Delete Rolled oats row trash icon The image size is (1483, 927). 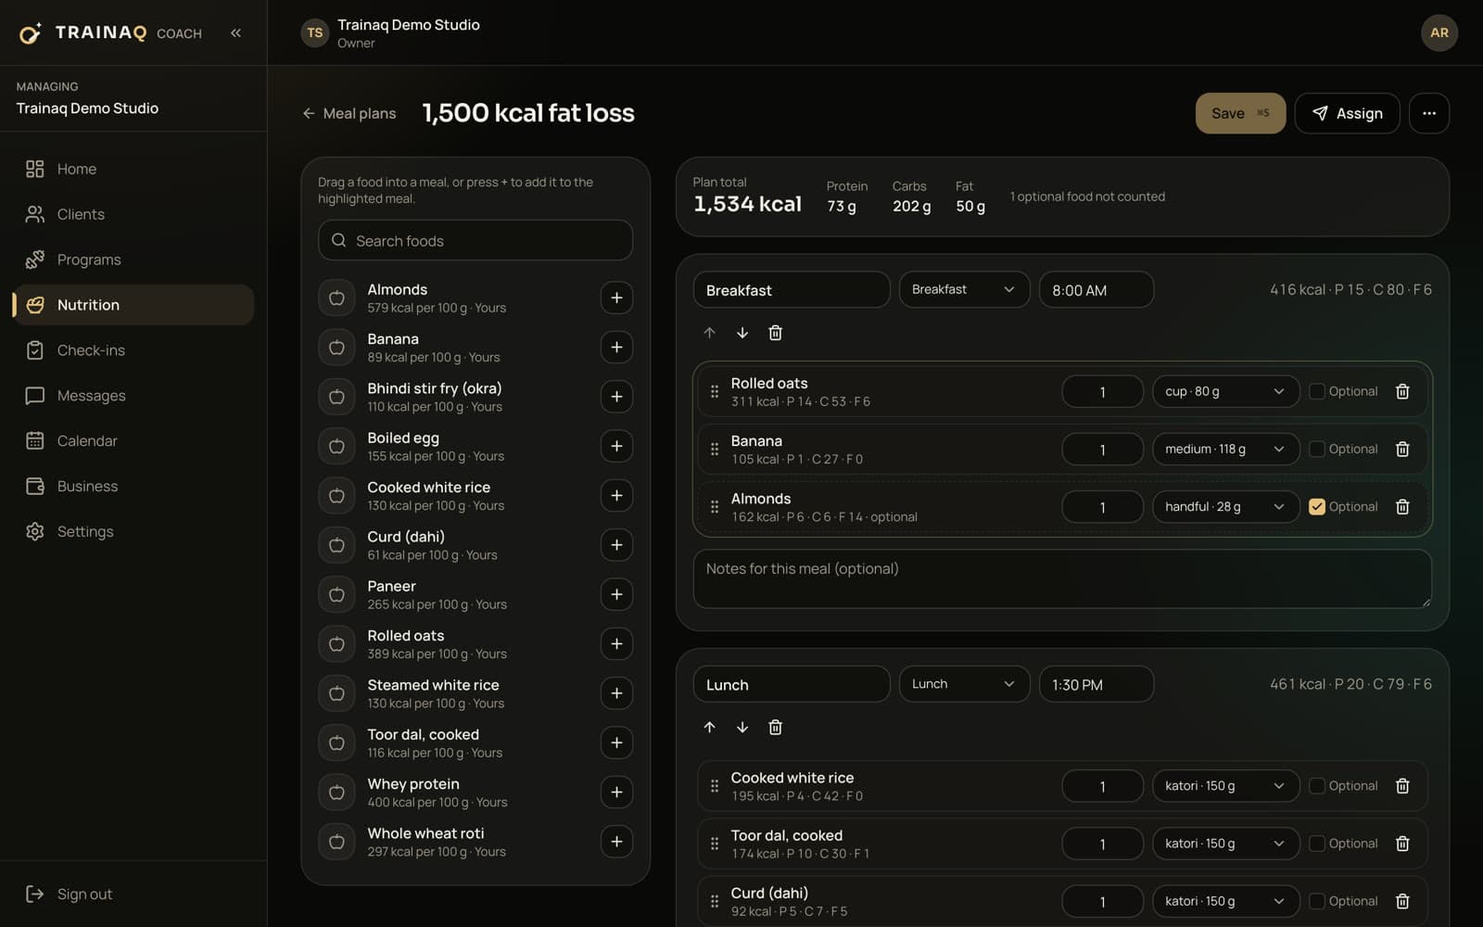[x=1402, y=391]
